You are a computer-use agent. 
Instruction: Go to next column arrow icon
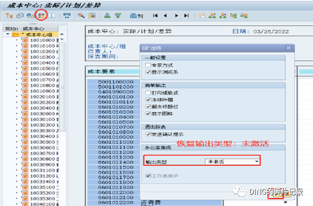[176, 16]
